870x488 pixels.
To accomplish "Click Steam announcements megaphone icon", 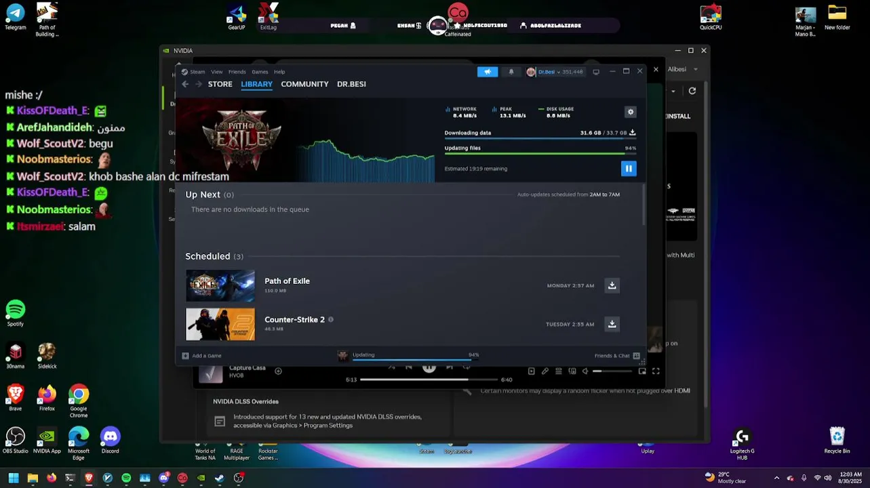I will click(488, 72).
